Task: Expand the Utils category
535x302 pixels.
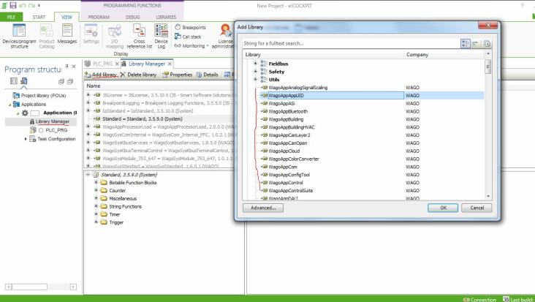Action: [255, 79]
